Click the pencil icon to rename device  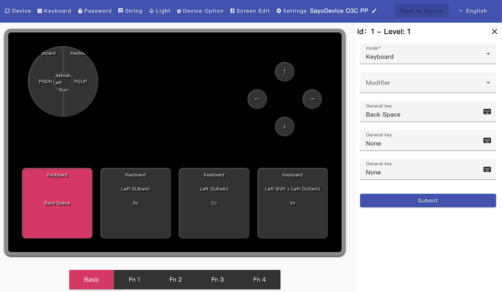coord(374,11)
